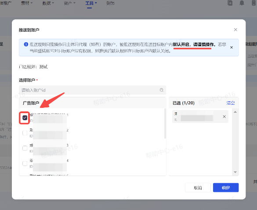Image resolution: width=257 pixels, height=210 pixels.
Task: Close the 推送到账户 dialog
Action: click(x=235, y=30)
